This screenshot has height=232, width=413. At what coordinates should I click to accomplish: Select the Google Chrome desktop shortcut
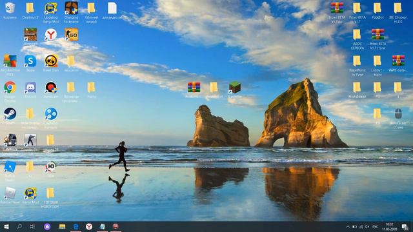10,88
